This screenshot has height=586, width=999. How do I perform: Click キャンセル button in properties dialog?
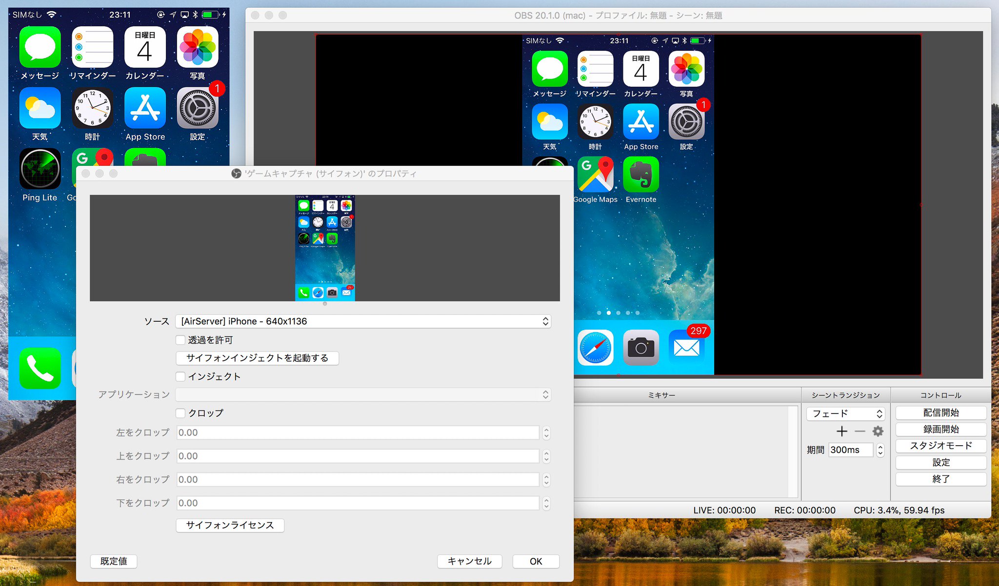coord(470,561)
